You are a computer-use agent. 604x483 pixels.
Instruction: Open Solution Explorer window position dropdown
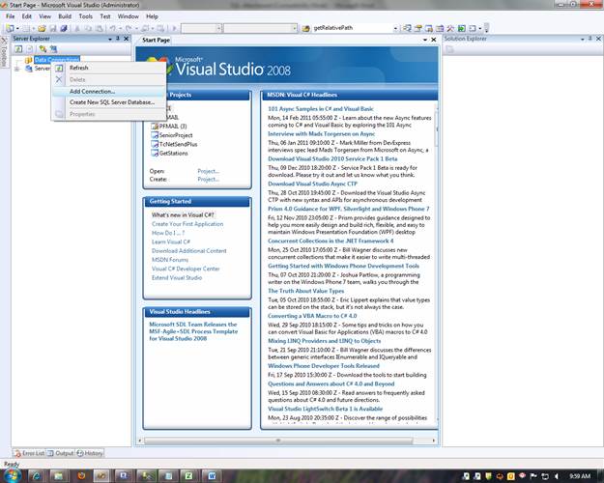[x=582, y=39]
